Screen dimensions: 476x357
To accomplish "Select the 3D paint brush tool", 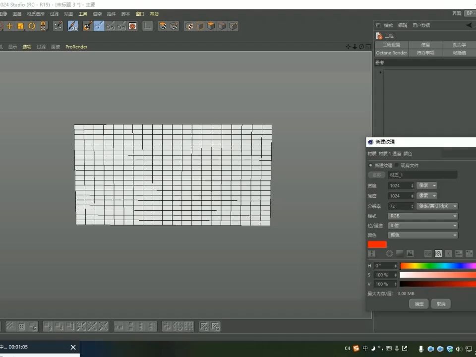I will pos(73,26).
